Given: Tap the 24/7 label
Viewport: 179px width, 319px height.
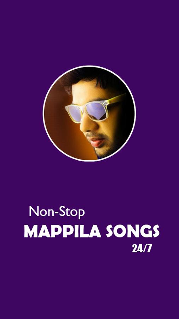Looking at the screenshot, I should [142, 248].
